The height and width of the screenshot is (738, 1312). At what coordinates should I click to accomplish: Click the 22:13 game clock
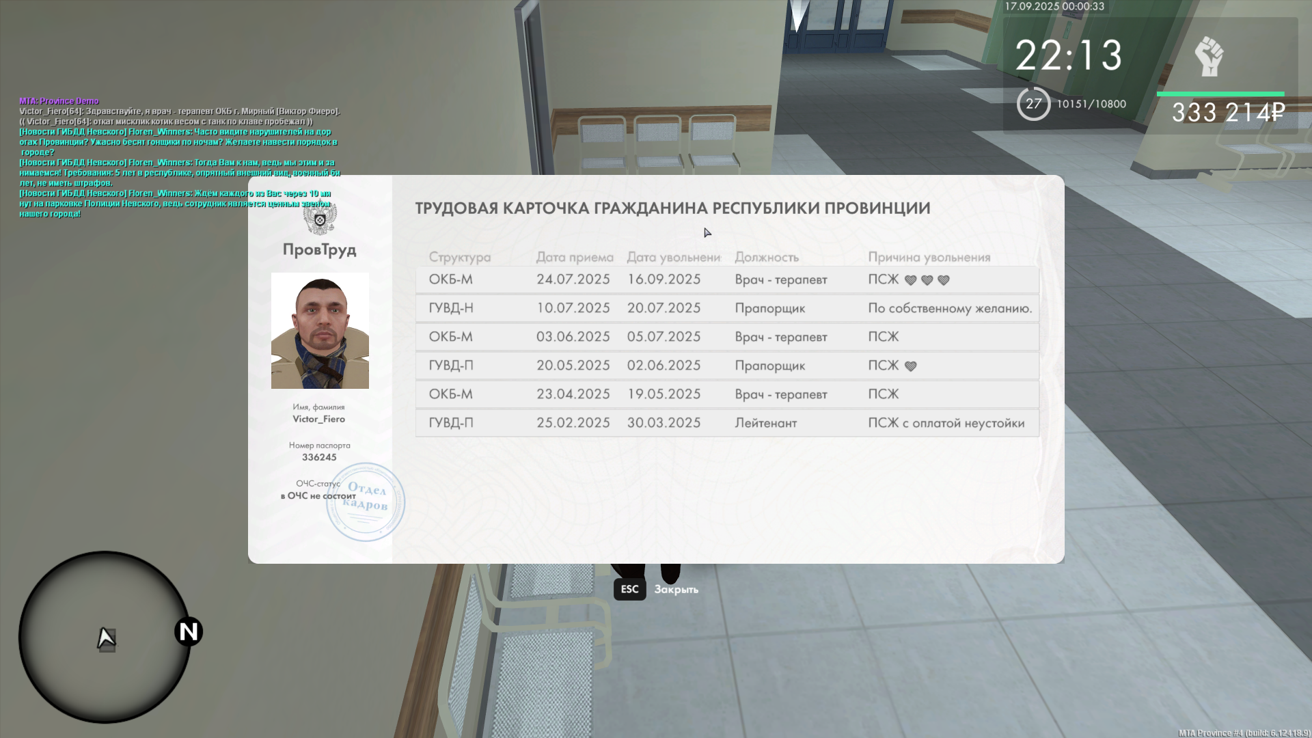[x=1068, y=56]
